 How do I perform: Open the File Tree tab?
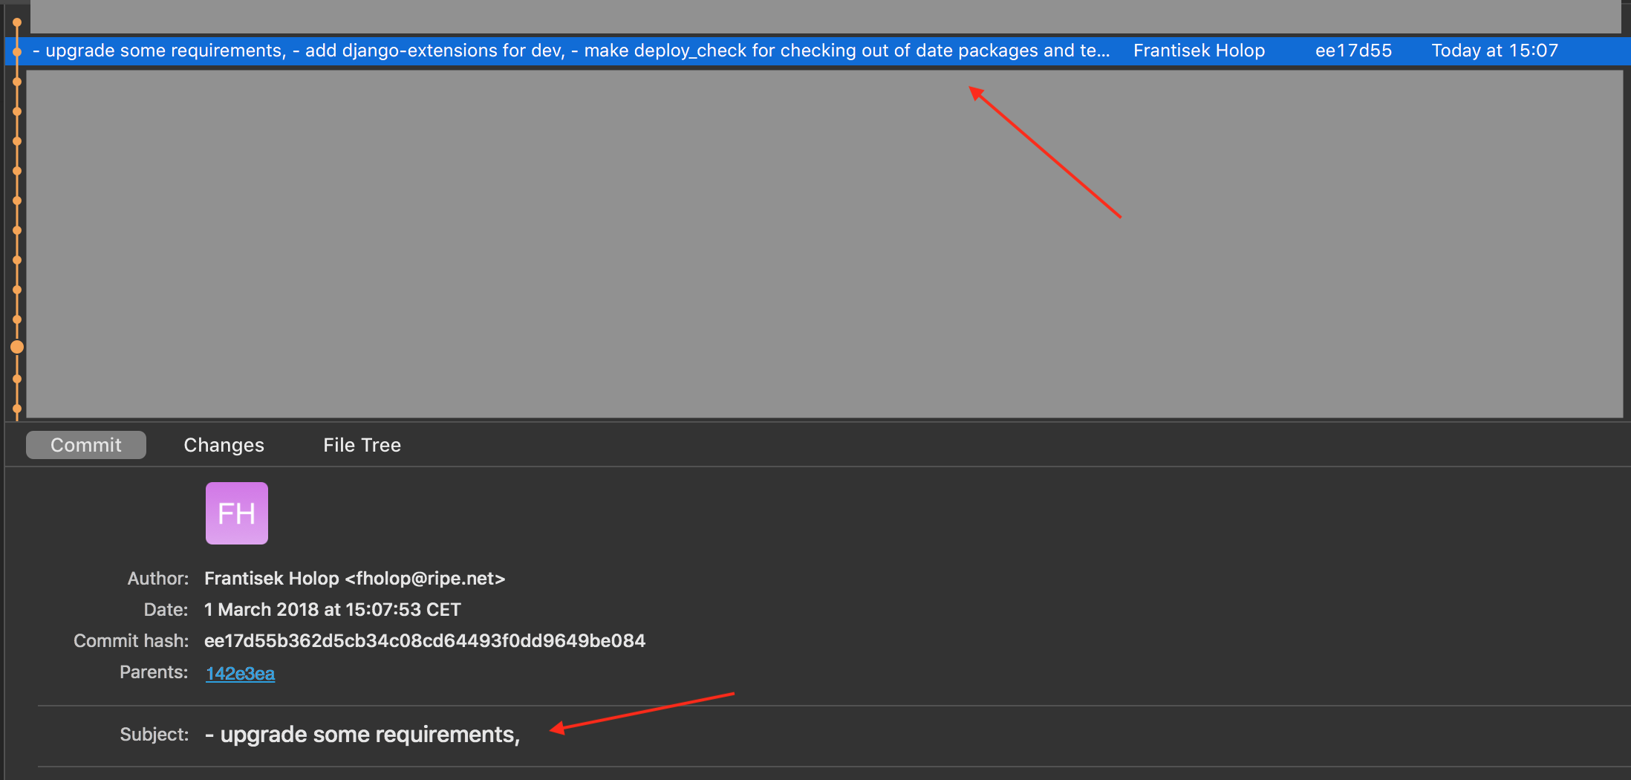[362, 444]
